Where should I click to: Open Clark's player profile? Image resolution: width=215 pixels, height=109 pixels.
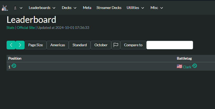187,67
